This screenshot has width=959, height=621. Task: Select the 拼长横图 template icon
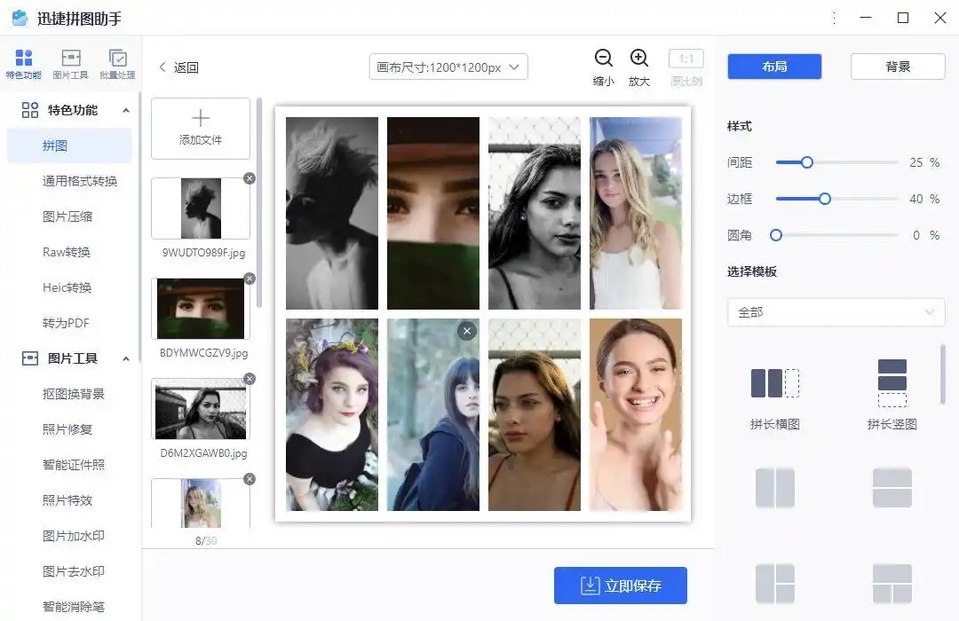point(775,383)
